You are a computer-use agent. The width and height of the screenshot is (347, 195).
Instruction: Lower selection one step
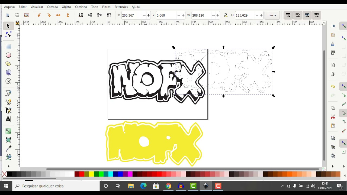pyautogui.click(x=90, y=15)
